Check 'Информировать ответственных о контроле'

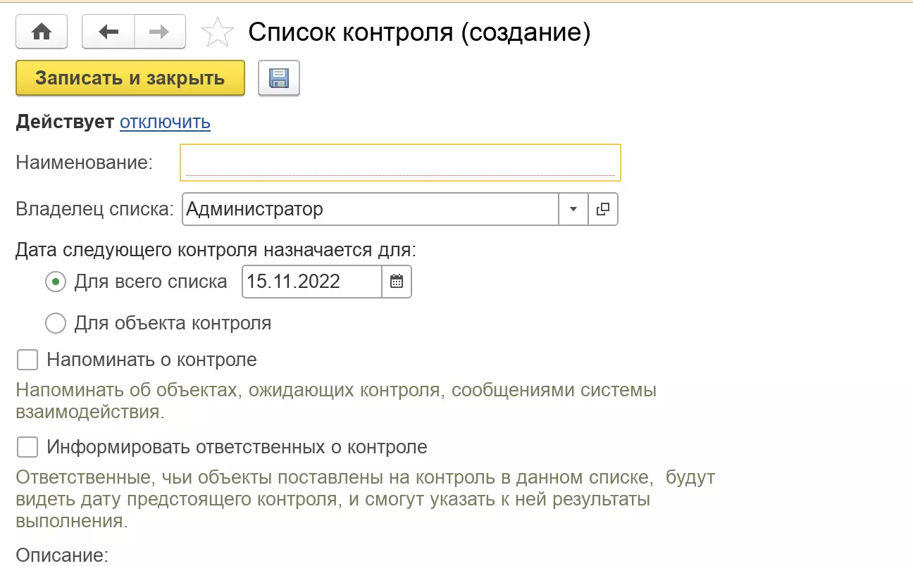(x=27, y=447)
